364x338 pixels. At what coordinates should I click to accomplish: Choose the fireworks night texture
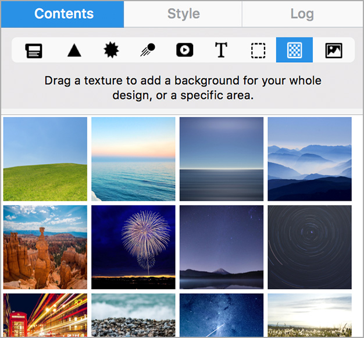click(x=133, y=247)
